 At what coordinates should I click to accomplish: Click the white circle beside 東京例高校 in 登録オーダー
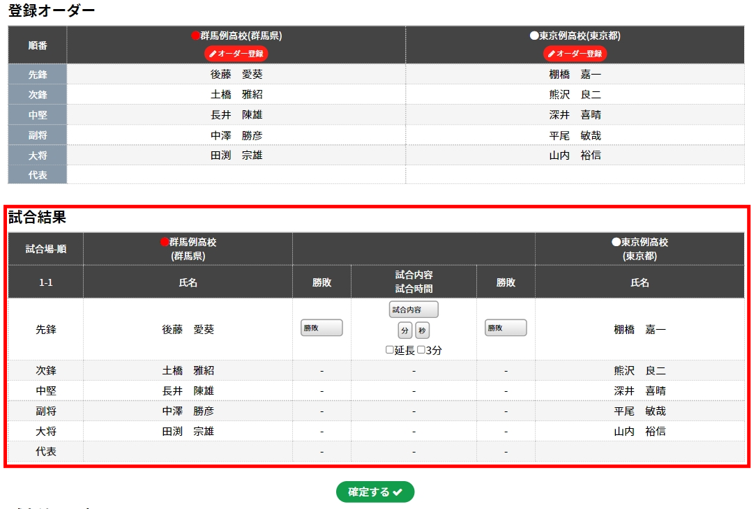coord(534,36)
